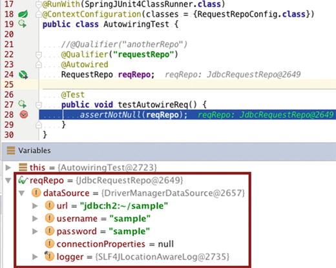
Task: Click the Spring bean leaf icon on line 18
Action: (x=23, y=14)
